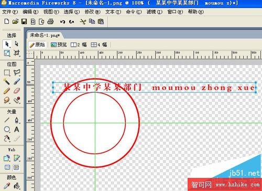Click the Export icon in toolbar
The image size is (262, 191).
(41, 22)
